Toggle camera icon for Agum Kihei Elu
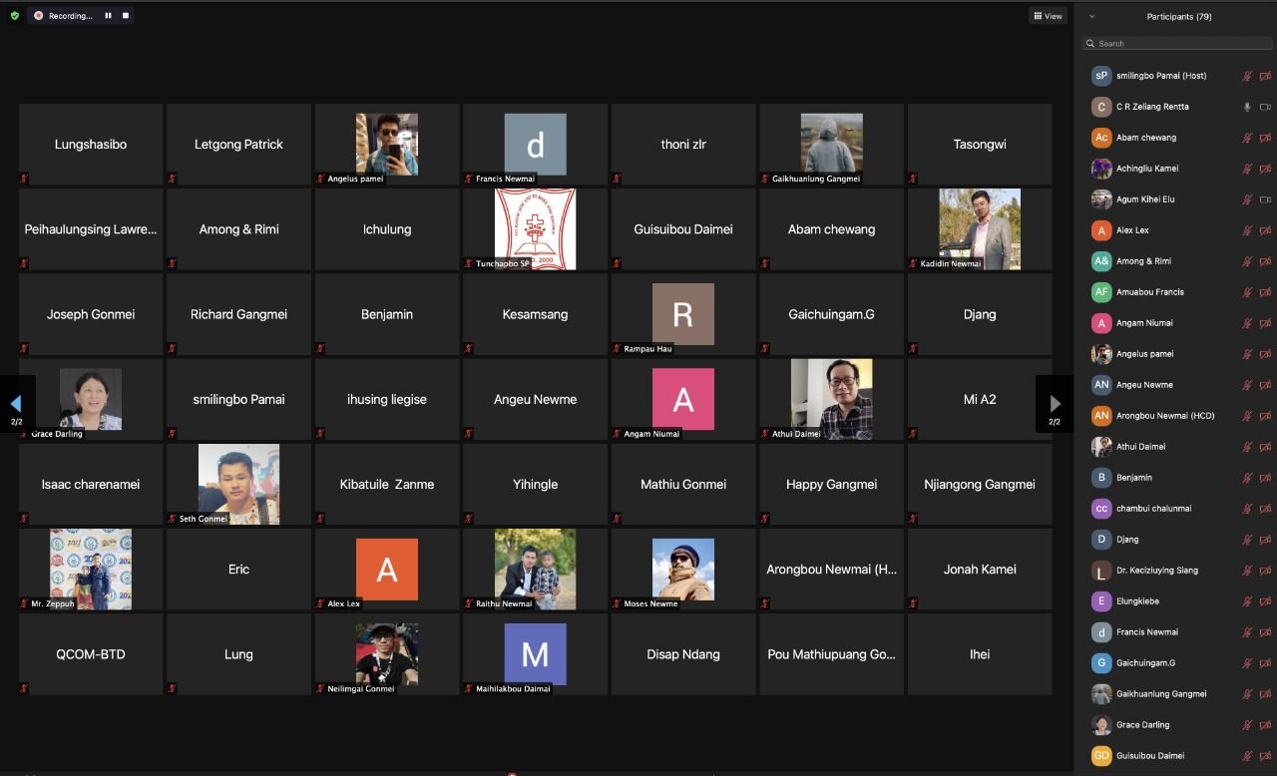The width and height of the screenshot is (1277, 776). click(x=1265, y=199)
